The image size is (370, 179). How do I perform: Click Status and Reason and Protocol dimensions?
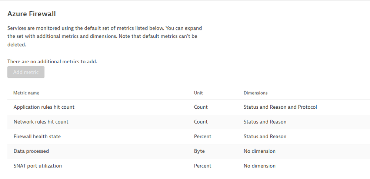coord(280,107)
